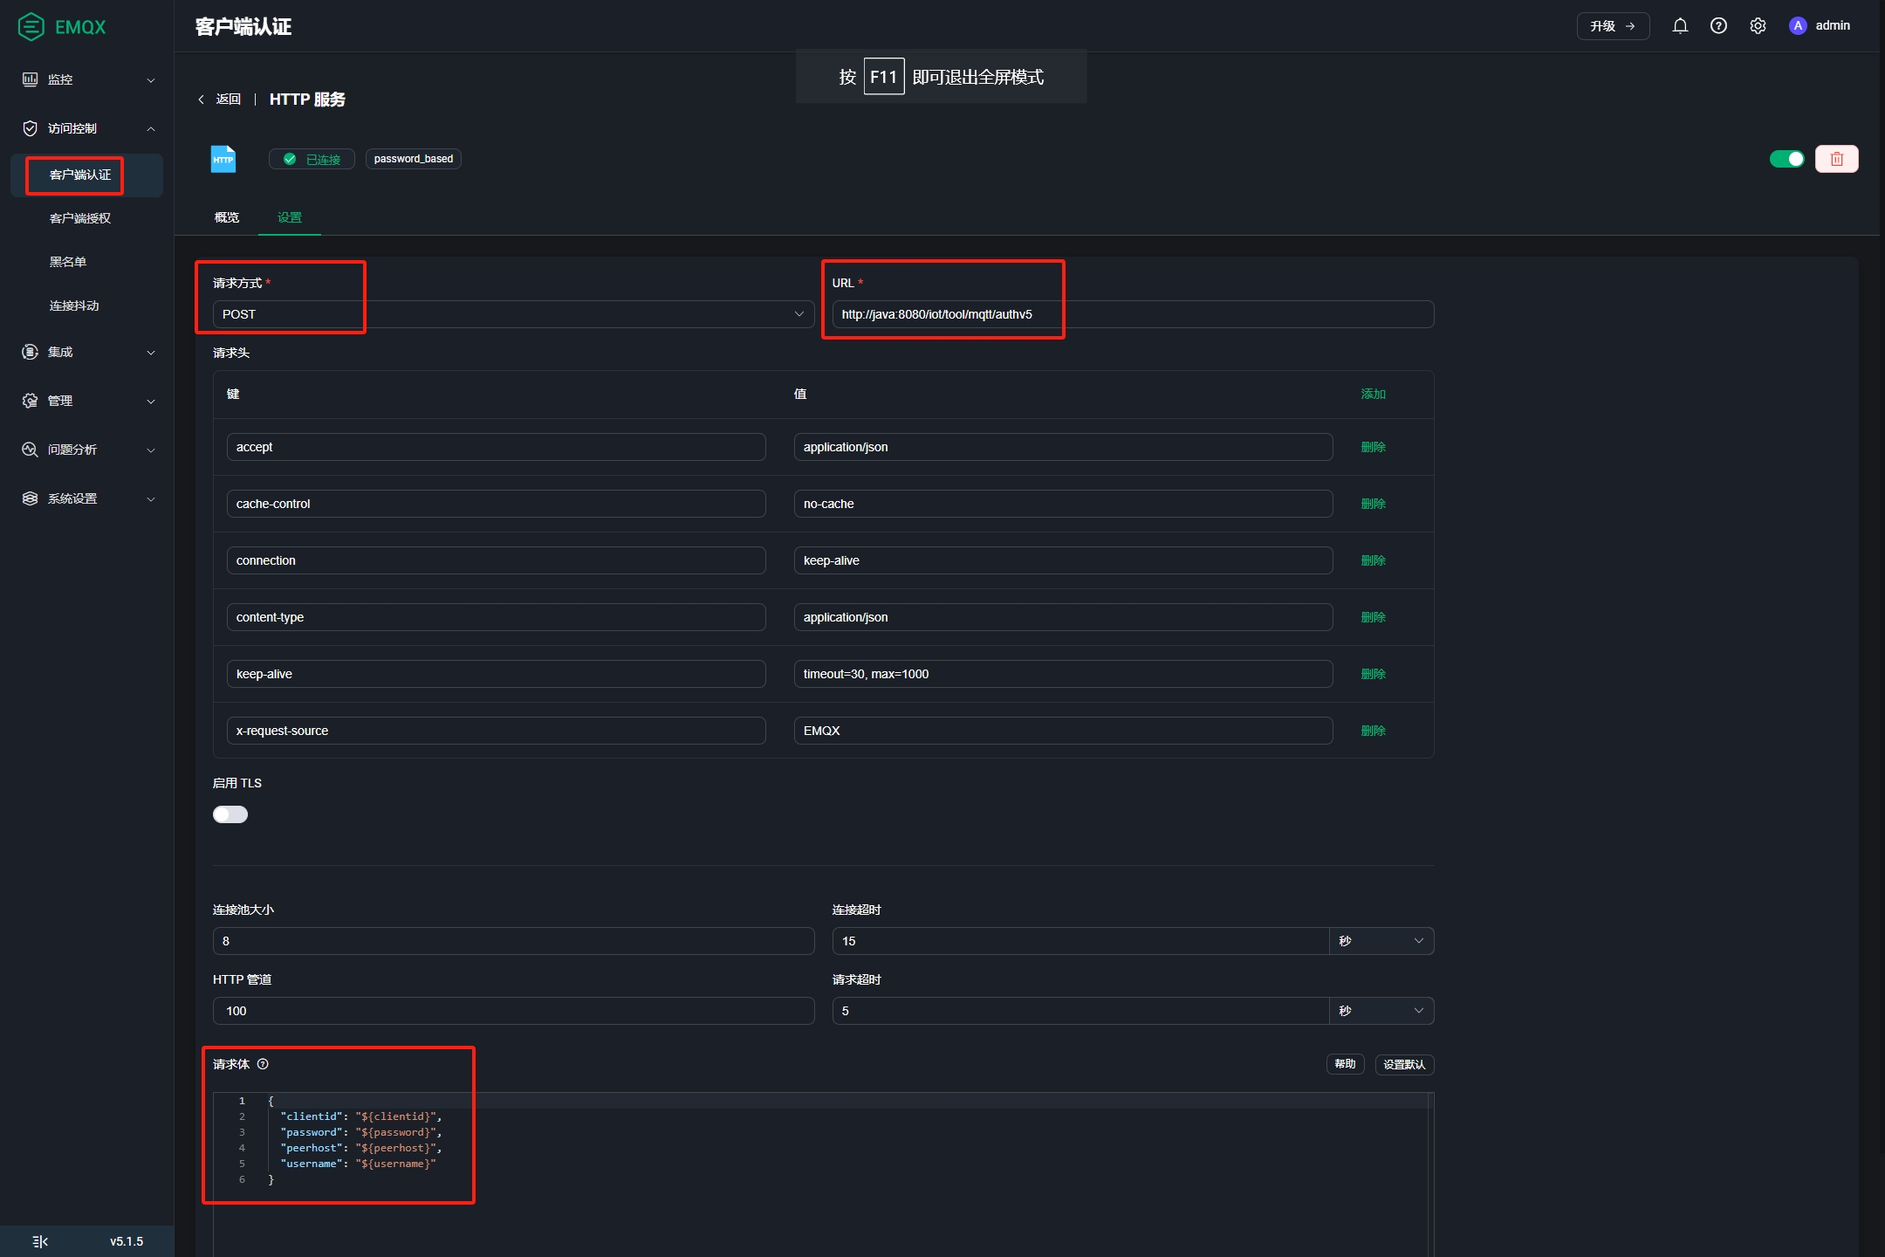The height and width of the screenshot is (1257, 1885).
Task: Open the help question-mark icon in header
Action: tap(1718, 26)
